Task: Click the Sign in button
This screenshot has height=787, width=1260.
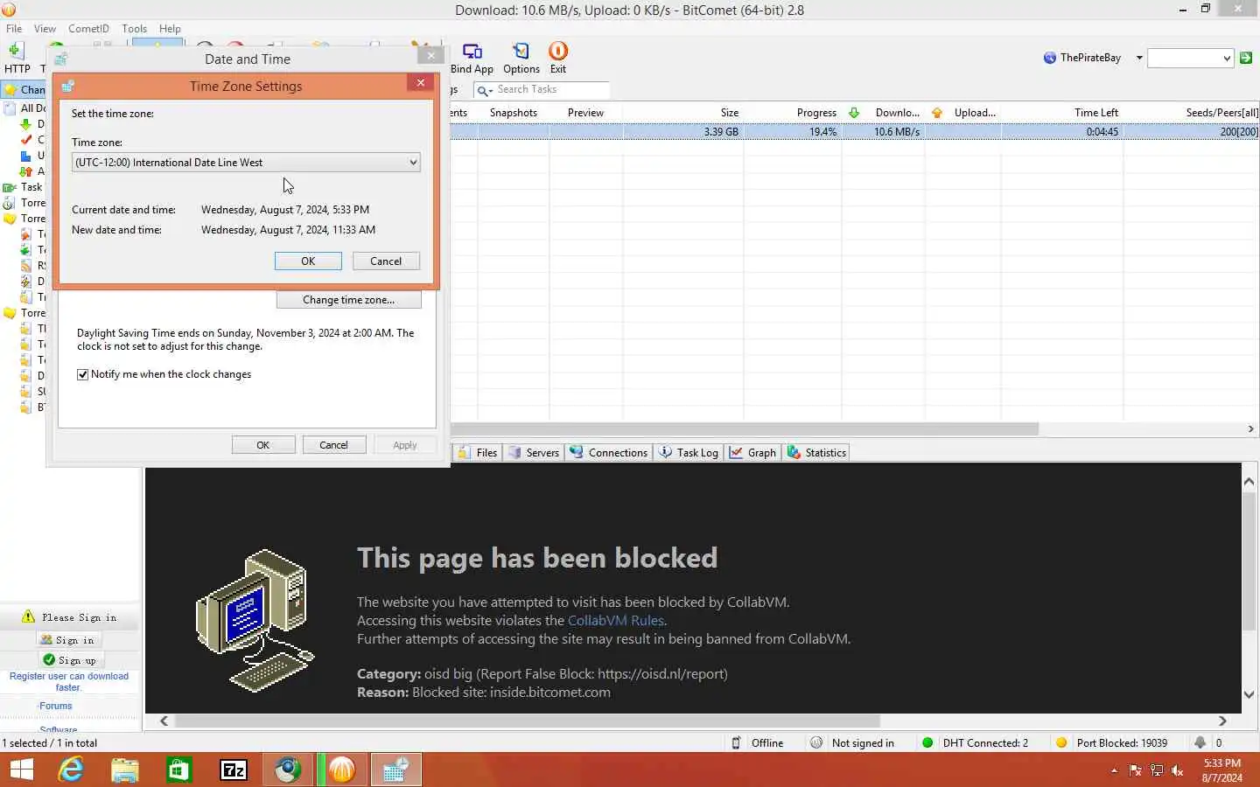Action: coord(70,640)
